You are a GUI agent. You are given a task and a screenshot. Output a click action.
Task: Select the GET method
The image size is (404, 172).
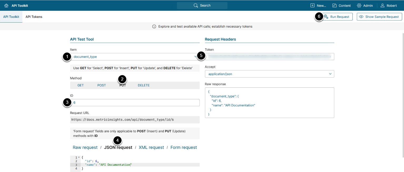point(81,85)
